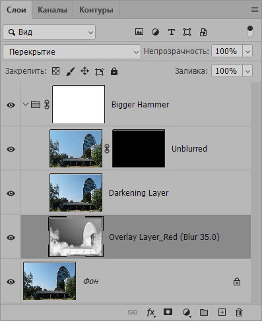Click the lock icon on Фон layer
Image resolution: width=262 pixels, height=321 pixels.
(237, 281)
